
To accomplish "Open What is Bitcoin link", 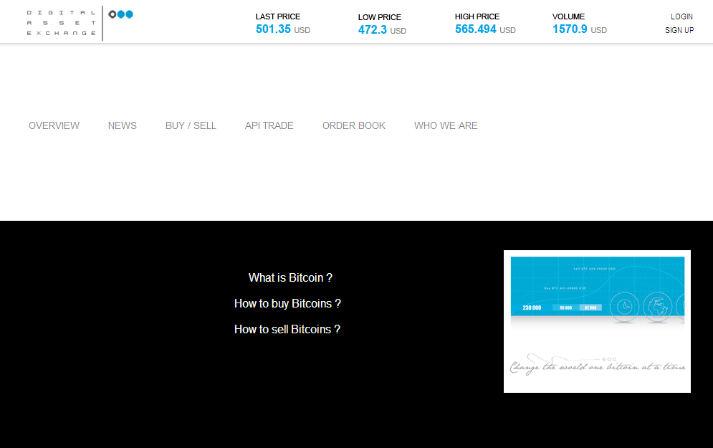I will tap(290, 277).
